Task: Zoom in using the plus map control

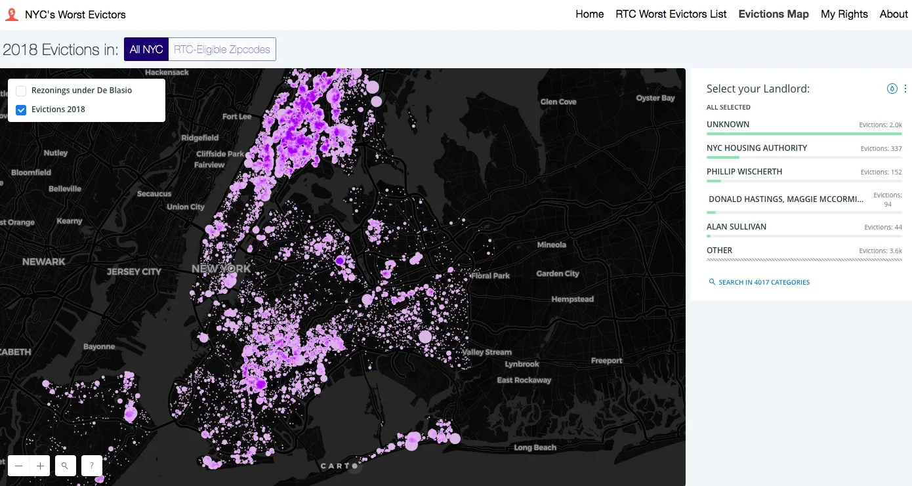Action: click(x=39, y=466)
